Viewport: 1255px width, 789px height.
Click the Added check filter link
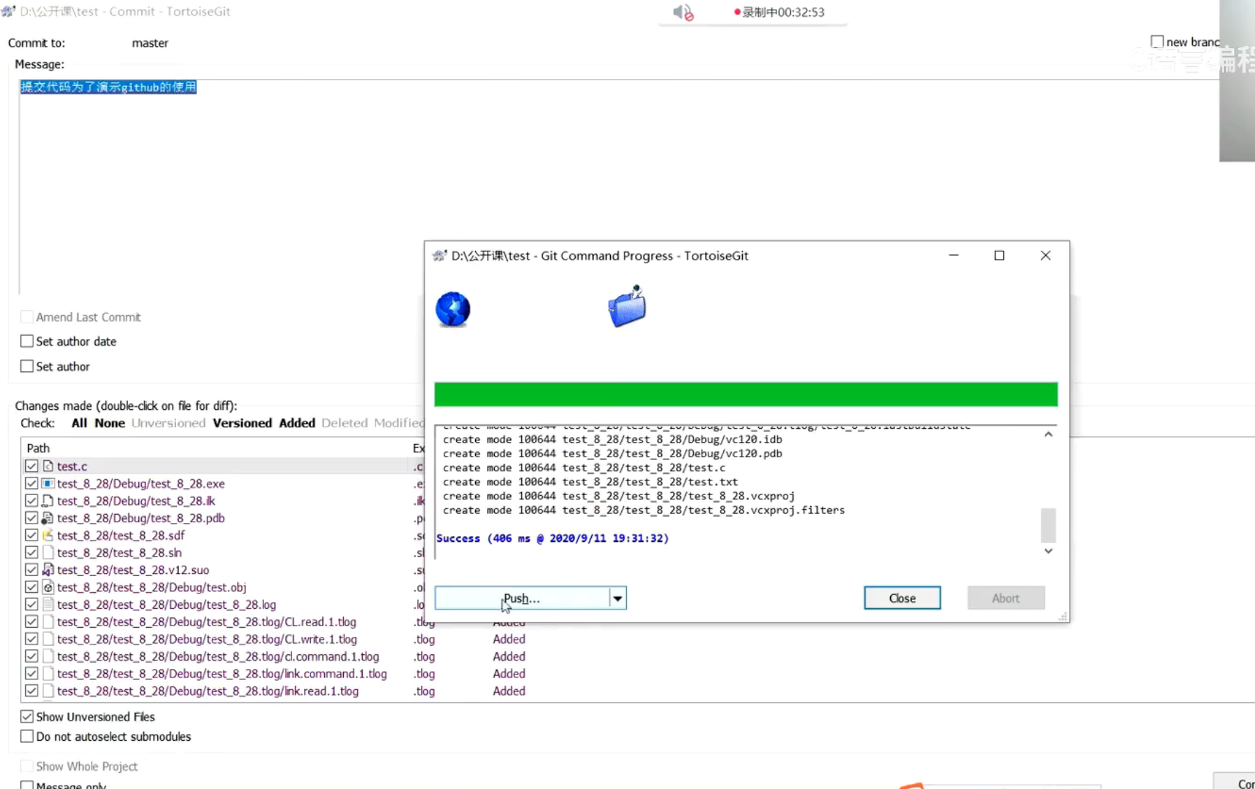[x=297, y=423]
